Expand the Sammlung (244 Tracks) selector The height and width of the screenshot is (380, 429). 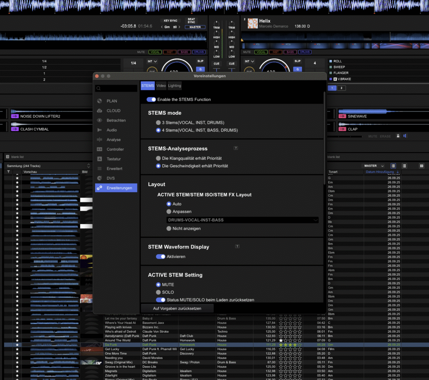click(x=48, y=166)
